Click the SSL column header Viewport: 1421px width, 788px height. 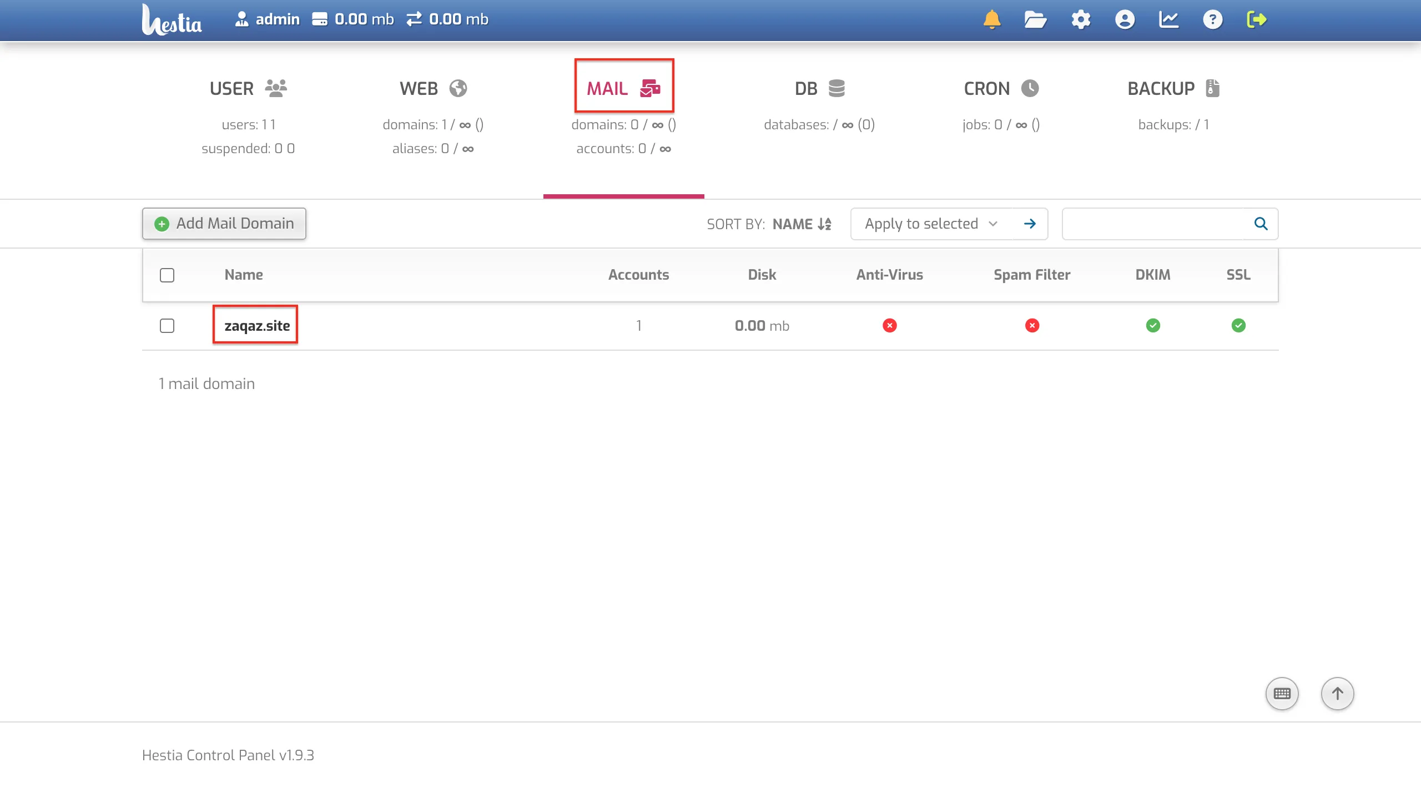[1238, 275]
